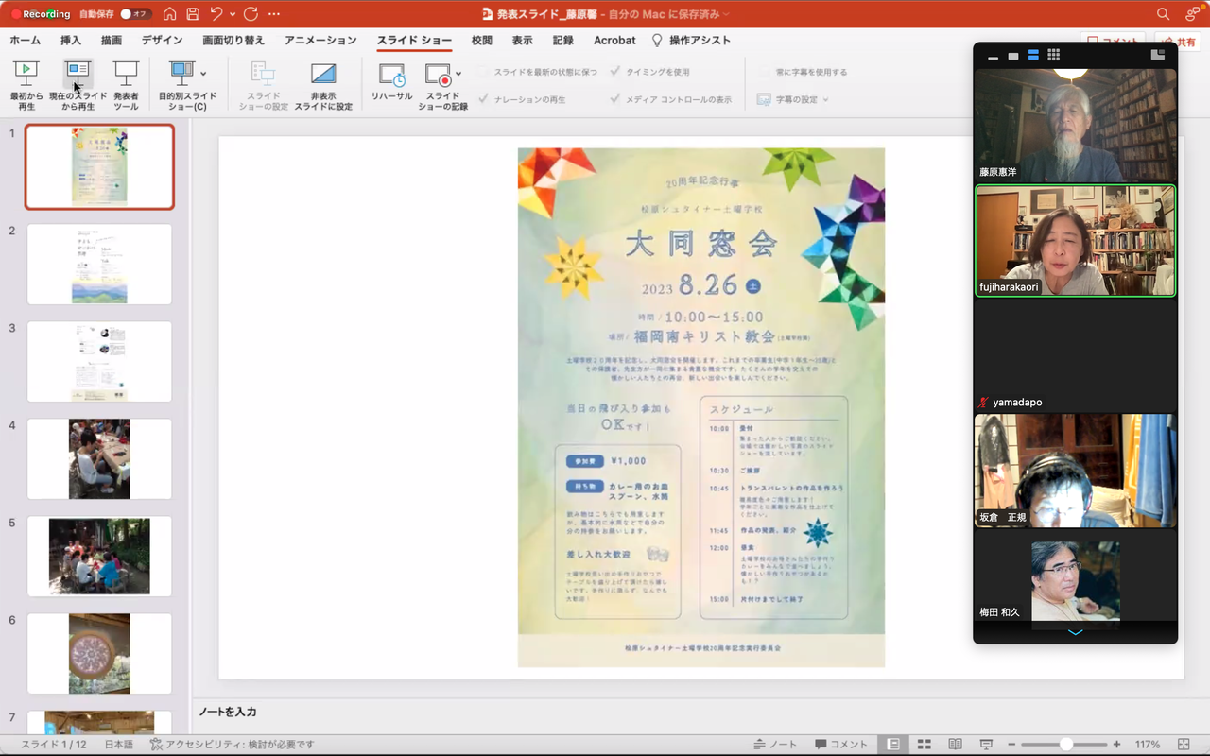Image resolution: width=1210 pixels, height=756 pixels.
Task: Adjust the zoom slider handle
Action: (1065, 745)
